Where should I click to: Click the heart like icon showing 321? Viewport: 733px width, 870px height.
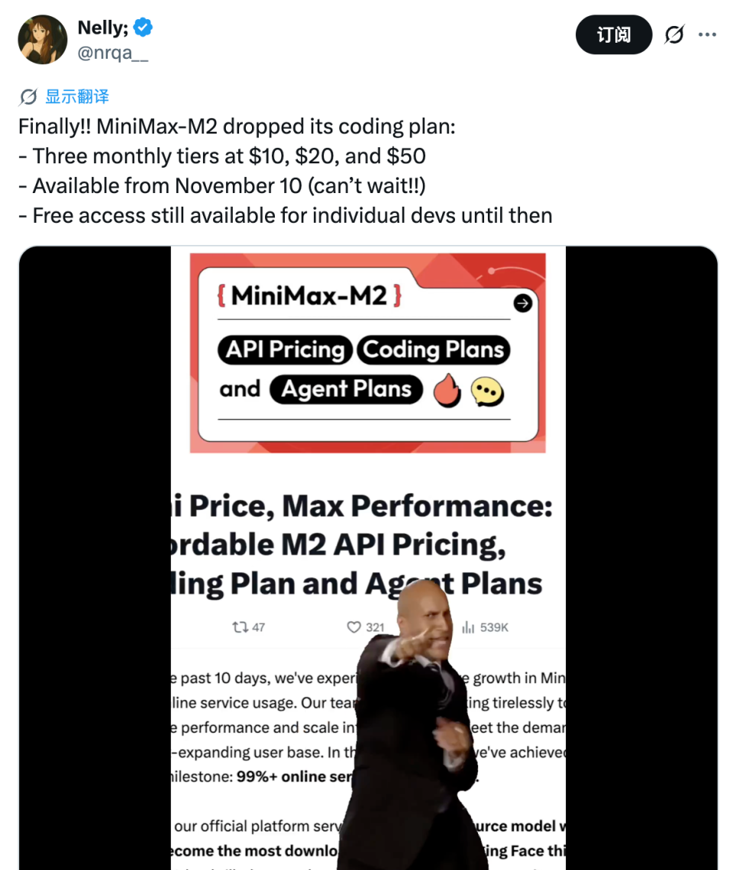[x=354, y=627]
